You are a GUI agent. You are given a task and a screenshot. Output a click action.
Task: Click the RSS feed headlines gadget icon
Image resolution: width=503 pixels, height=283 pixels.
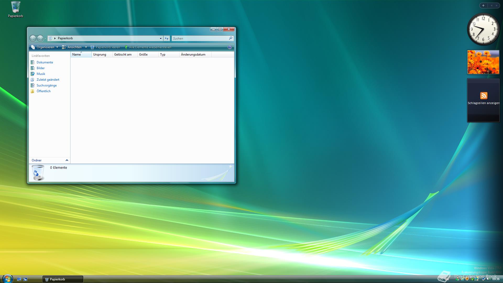484,95
